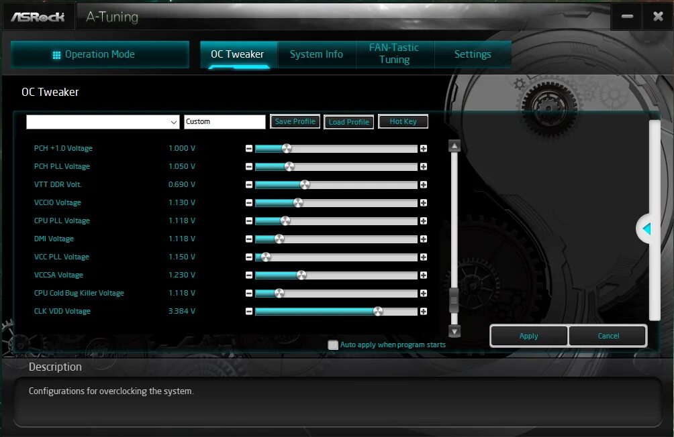
Task: Click the 1.230 V value
Action: pos(181,275)
